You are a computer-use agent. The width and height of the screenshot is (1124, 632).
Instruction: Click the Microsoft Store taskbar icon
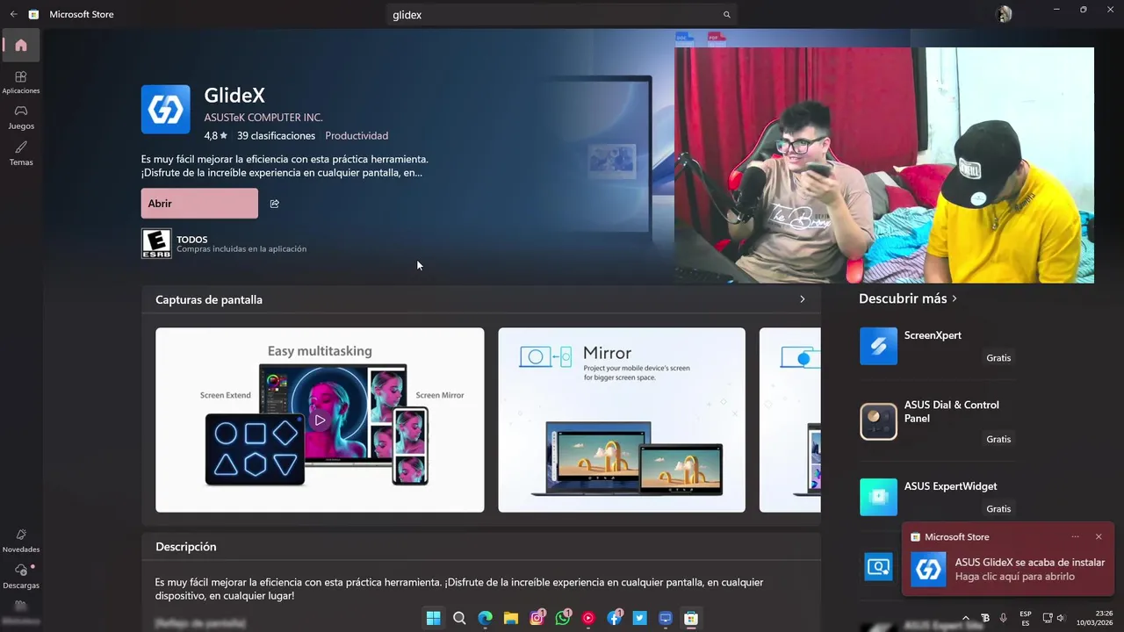pos(691,618)
